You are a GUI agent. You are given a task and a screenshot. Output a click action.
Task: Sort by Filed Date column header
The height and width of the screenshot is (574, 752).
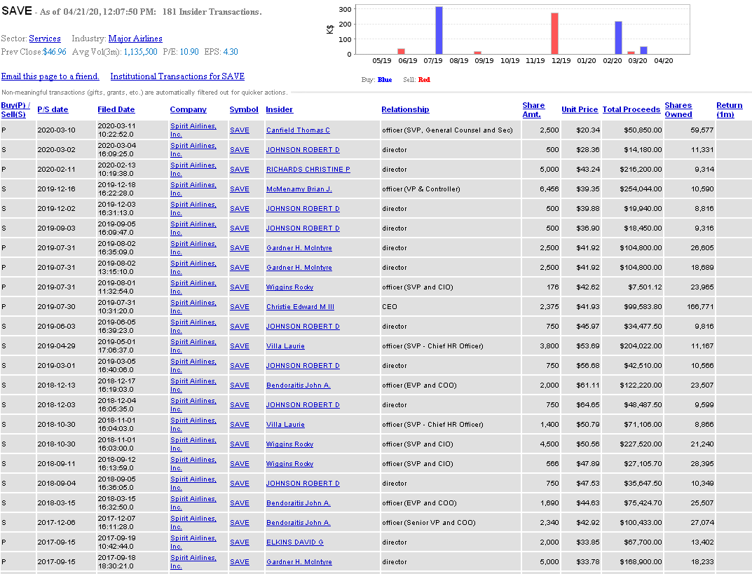pyautogui.click(x=116, y=109)
